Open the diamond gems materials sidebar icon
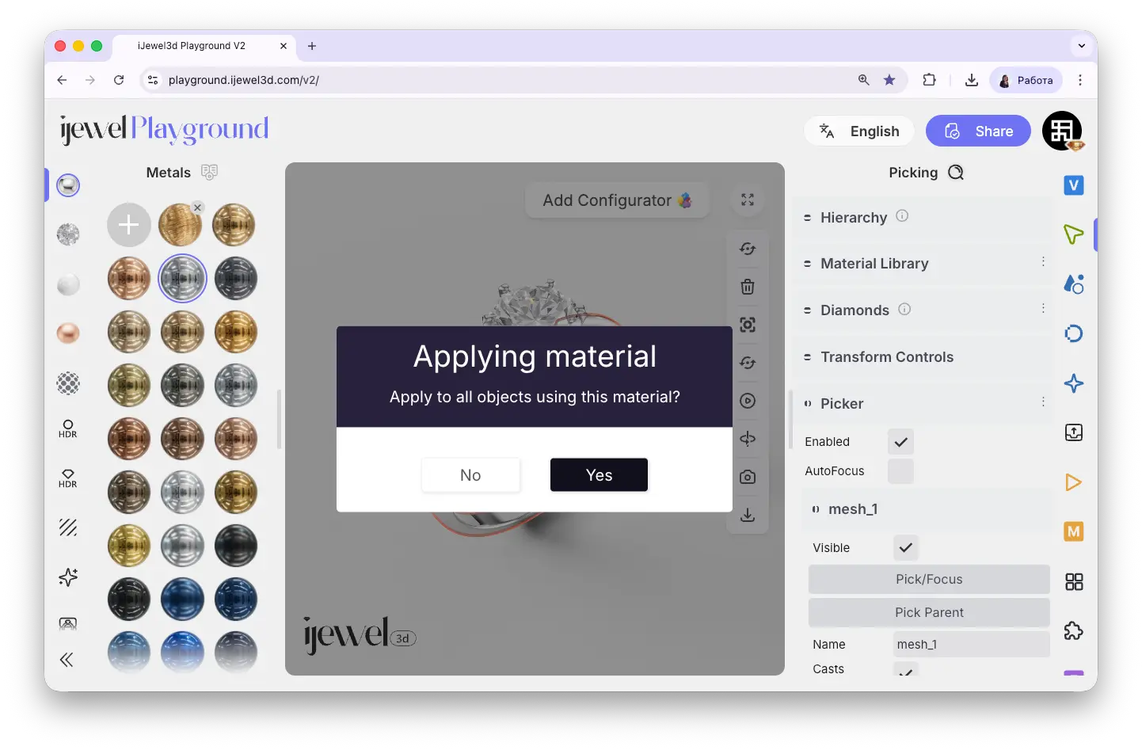This screenshot has height=750, width=1142. [68, 234]
